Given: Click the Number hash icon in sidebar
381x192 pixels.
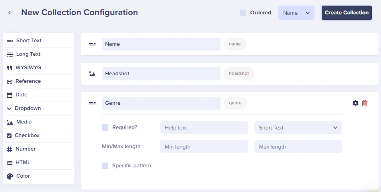Looking at the screenshot, I should coord(10,149).
